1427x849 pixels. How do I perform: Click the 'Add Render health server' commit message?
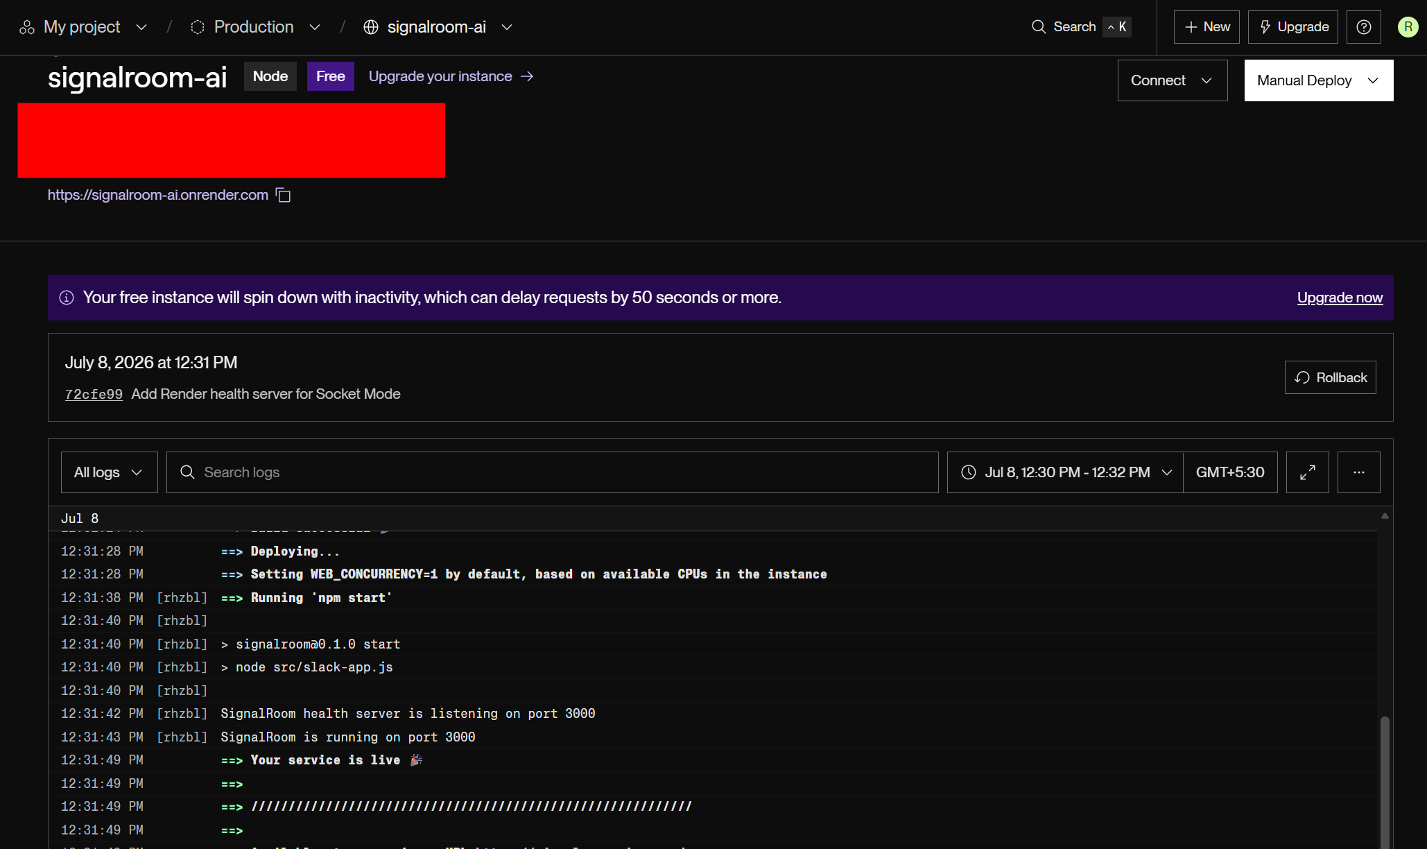point(266,394)
